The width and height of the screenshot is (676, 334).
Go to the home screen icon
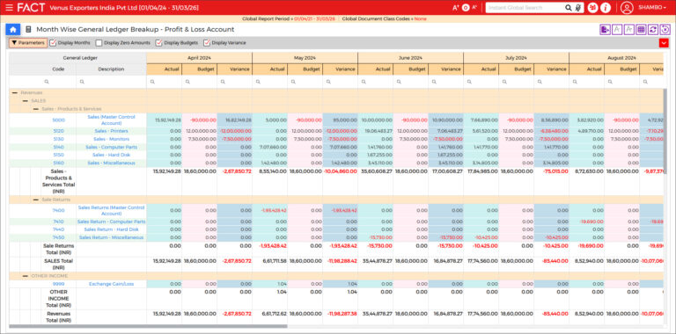[13, 29]
